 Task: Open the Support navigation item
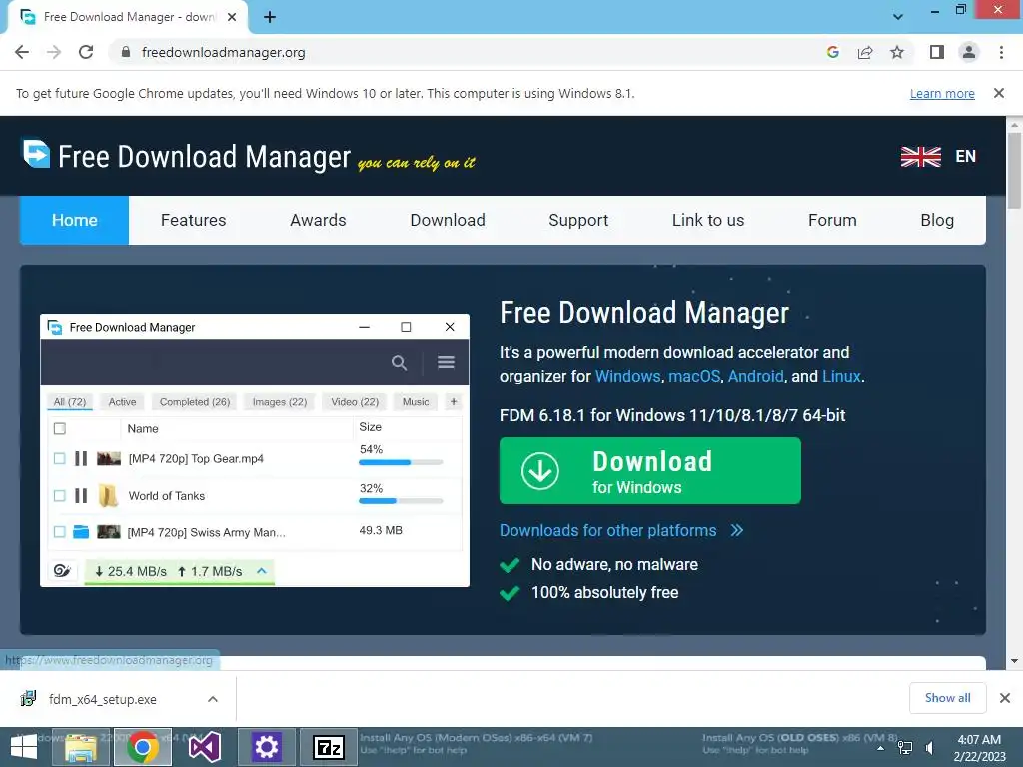click(x=578, y=221)
